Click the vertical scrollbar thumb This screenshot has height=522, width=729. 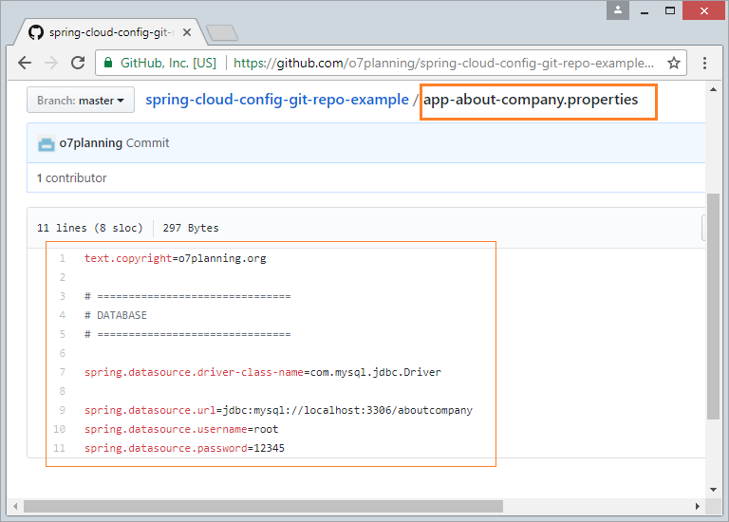tap(713, 307)
